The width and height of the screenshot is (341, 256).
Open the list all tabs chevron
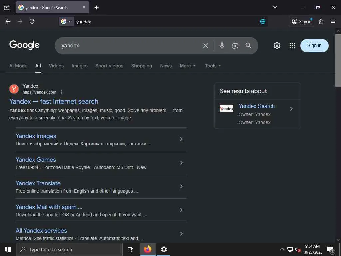click(x=275, y=7)
